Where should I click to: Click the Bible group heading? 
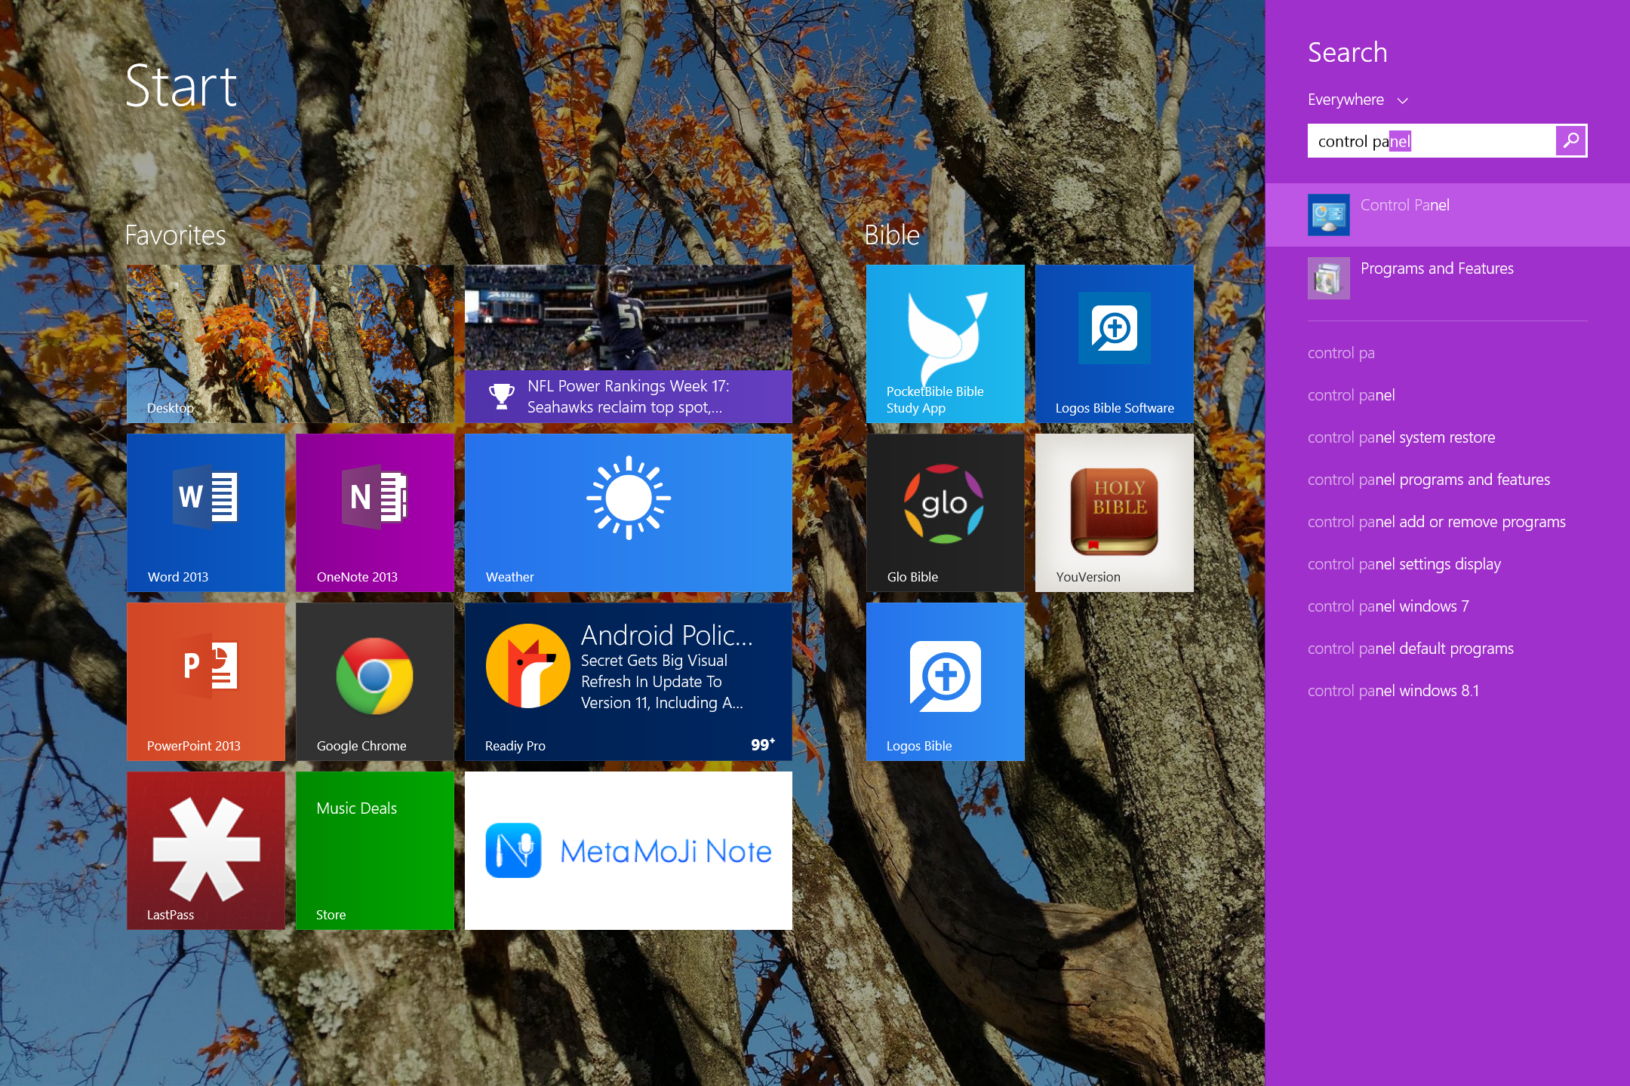click(x=891, y=235)
